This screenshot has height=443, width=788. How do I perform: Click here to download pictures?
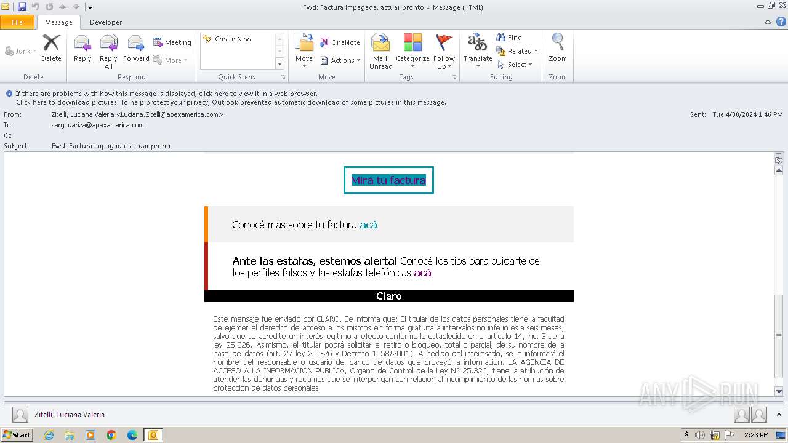click(x=231, y=102)
